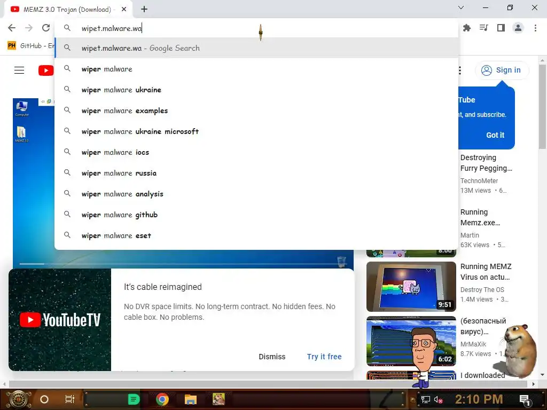Go to YouTube home via logo
Screen dimensions: 547x410
[46, 70]
